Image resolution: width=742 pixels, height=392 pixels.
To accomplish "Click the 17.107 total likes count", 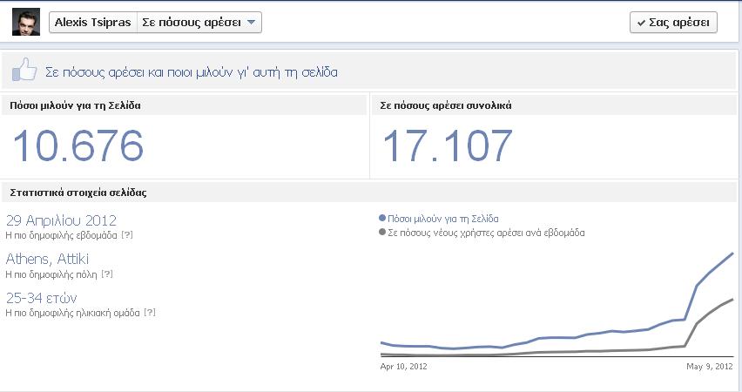I will tap(447, 145).
